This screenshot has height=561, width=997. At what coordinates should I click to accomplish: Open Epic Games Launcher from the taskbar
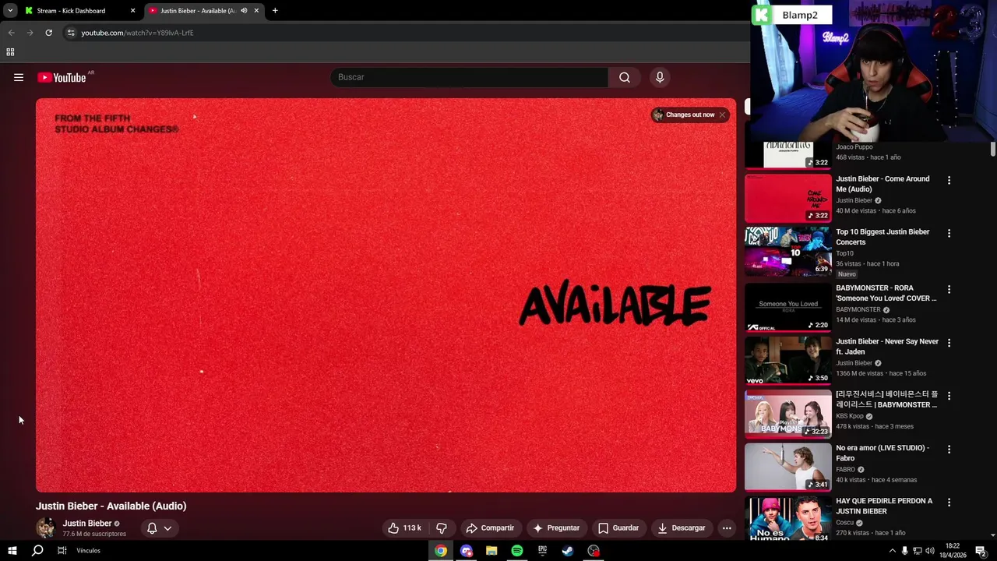click(x=542, y=551)
